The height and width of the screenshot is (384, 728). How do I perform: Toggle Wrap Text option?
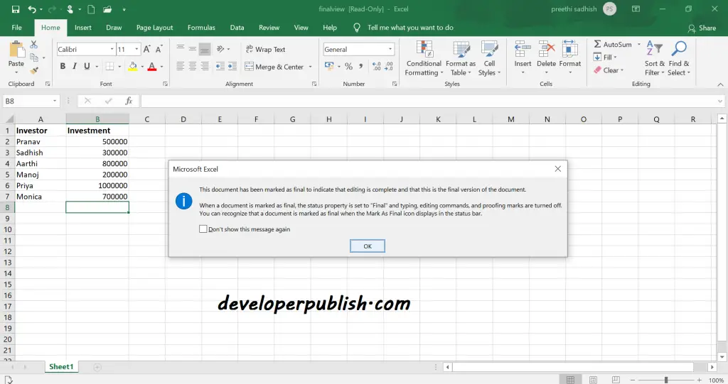pyautogui.click(x=266, y=49)
